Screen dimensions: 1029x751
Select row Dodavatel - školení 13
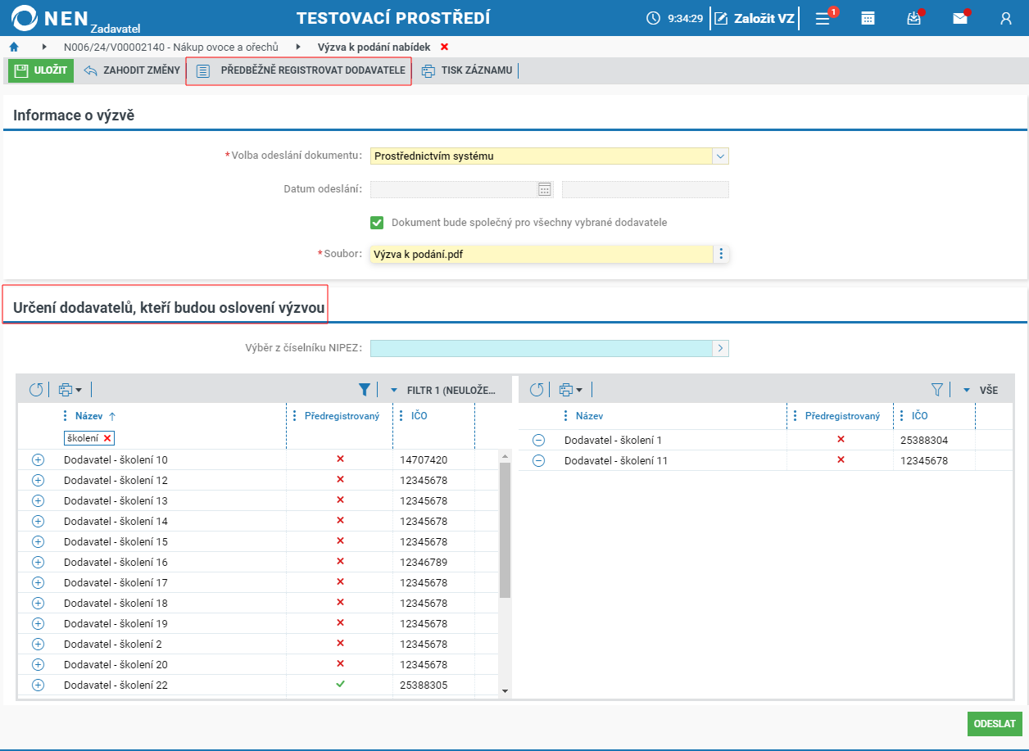pyautogui.click(x=258, y=500)
